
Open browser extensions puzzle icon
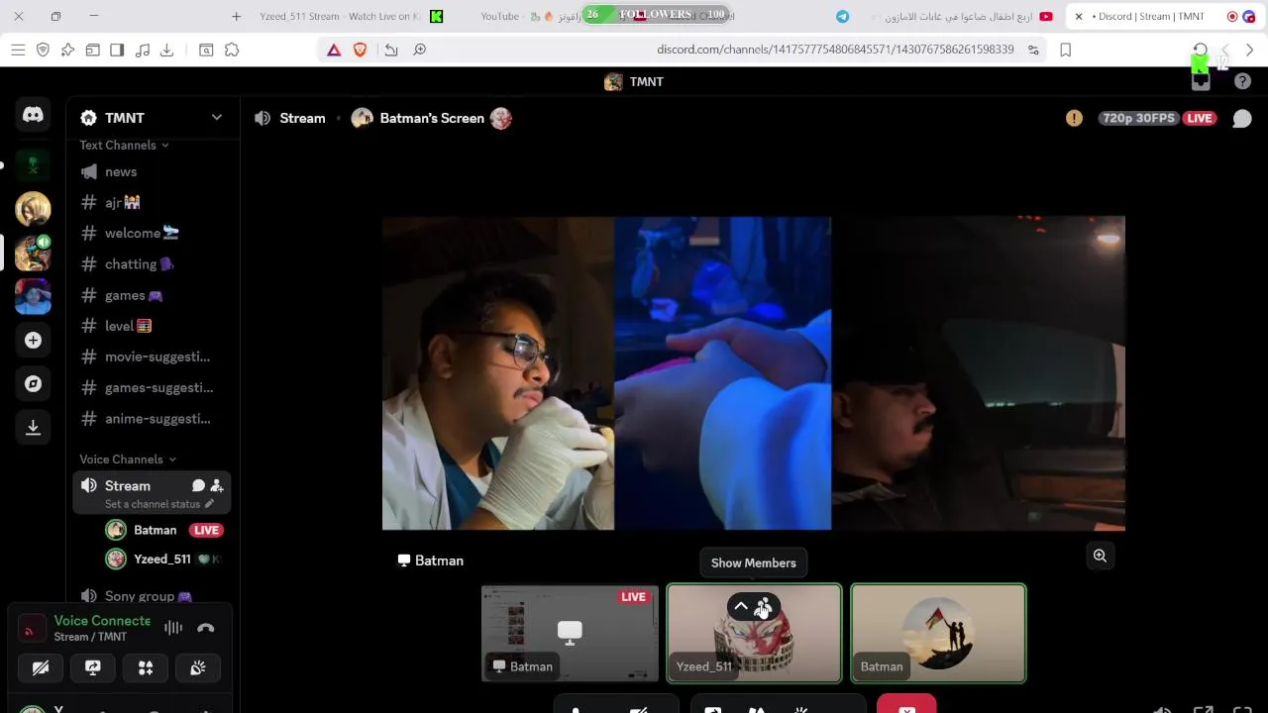[232, 50]
